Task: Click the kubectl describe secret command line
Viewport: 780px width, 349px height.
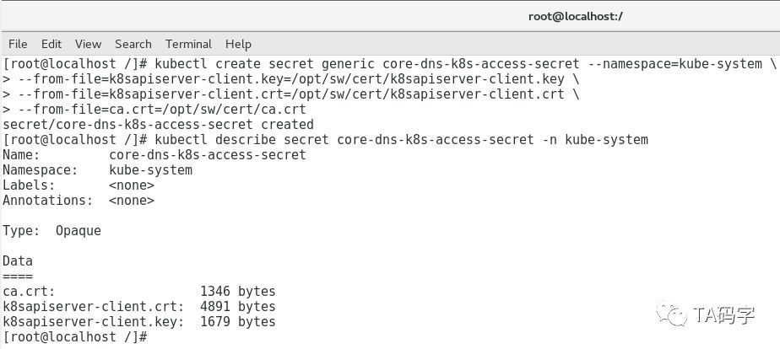Action: point(325,140)
